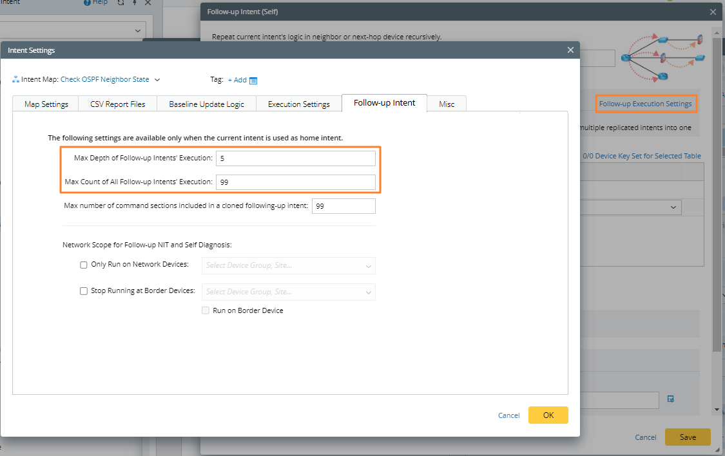Viewport: 725px width, 456px height.
Task: Tick the Run on Border Device checkbox
Action: click(206, 310)
